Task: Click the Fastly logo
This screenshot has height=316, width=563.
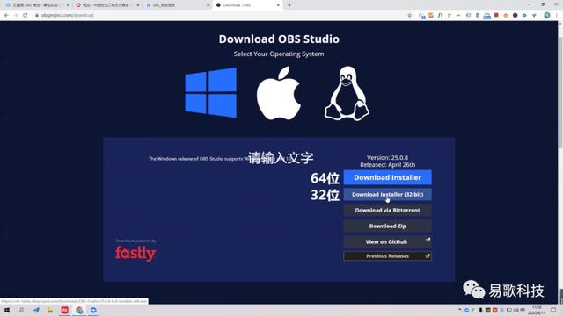Action: coord(135,253)
